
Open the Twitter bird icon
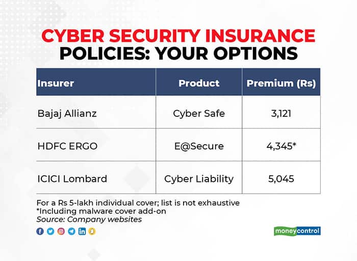point(50,231)
